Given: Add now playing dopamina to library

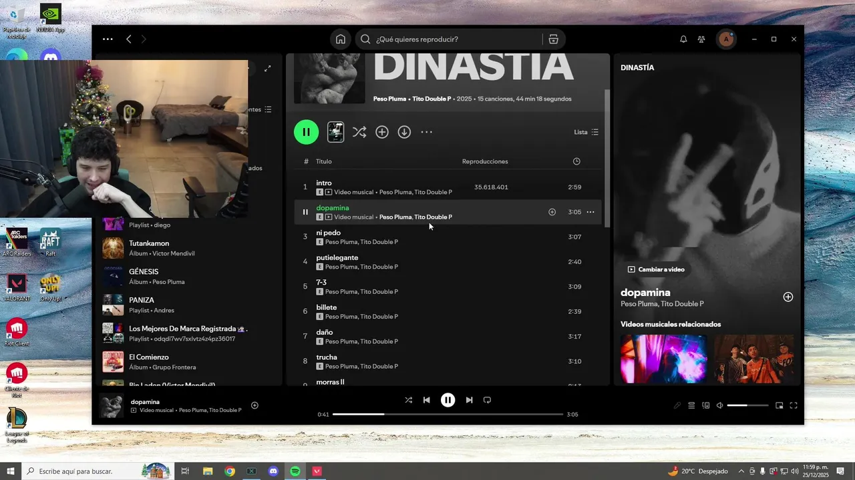Looking at the screenshot, I should click(788, 297).
